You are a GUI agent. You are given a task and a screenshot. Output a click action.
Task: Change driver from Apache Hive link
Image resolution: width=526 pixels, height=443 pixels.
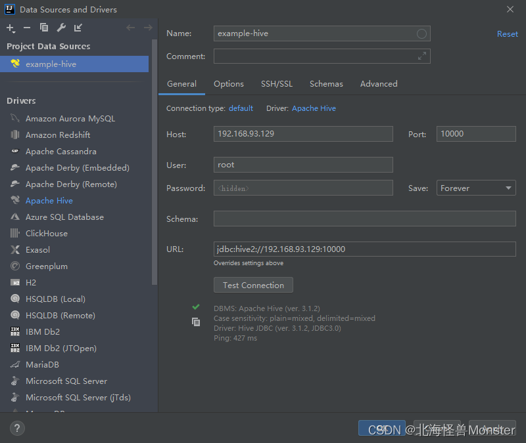tap(314, 108)
